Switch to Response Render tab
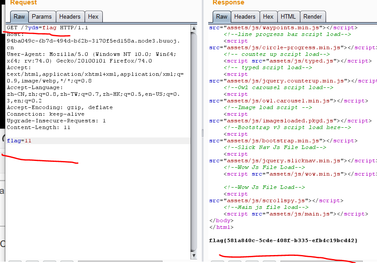 pos(313,16)
